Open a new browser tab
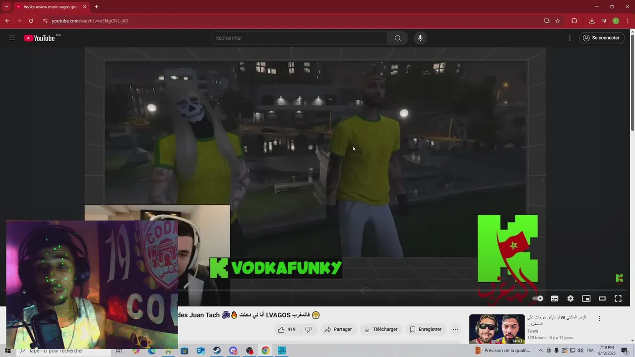 point(96,7)
